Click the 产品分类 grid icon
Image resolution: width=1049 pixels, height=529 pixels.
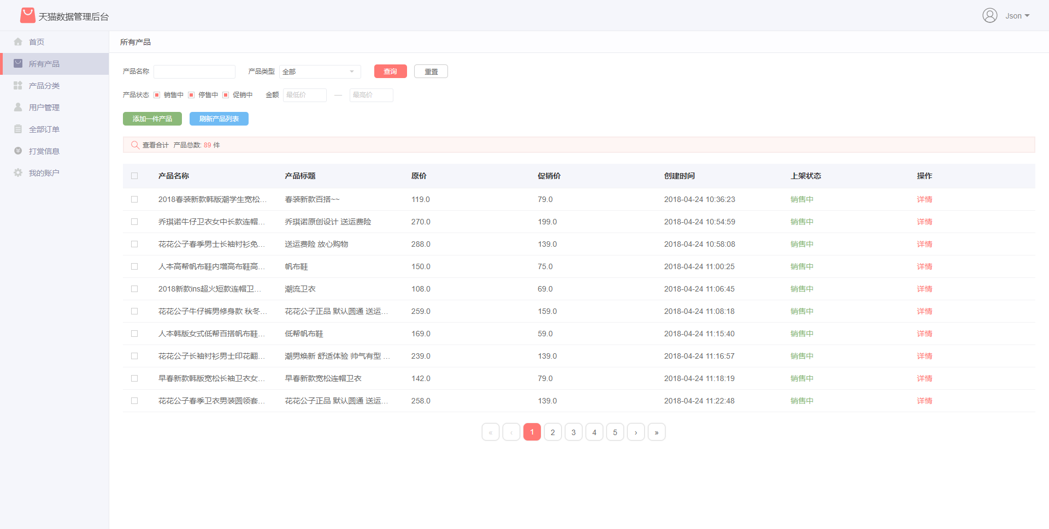(18, 85)
